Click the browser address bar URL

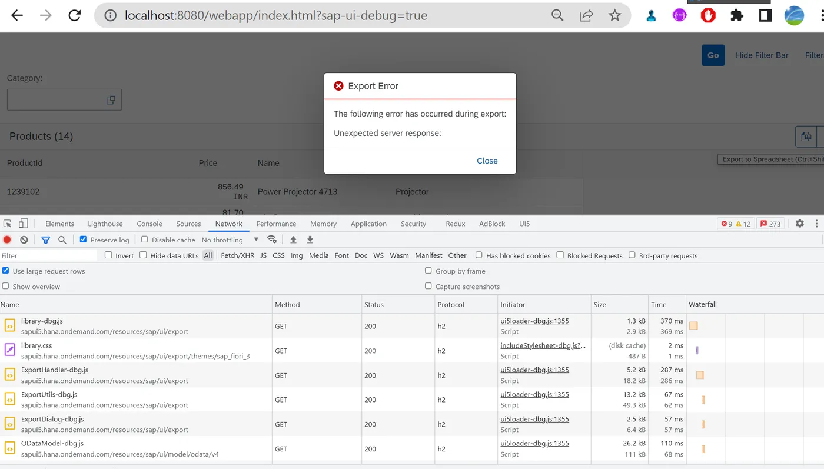point(276,16)
